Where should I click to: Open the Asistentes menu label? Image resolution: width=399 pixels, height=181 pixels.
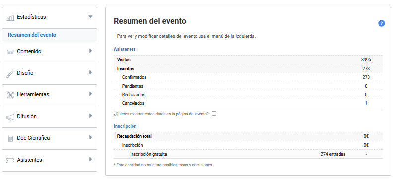point(29,160)
